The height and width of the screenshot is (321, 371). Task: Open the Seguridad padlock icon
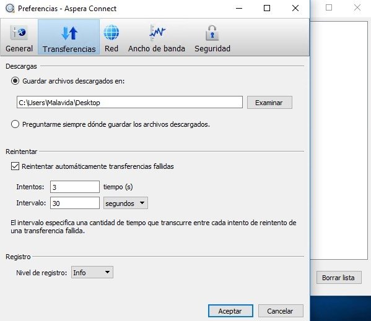[x=212, y=33]
